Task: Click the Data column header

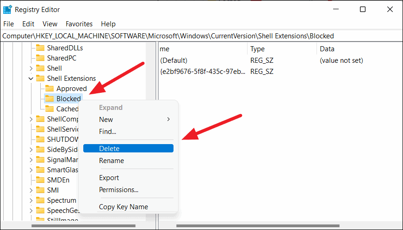Action: pyautogui.click(x=360, y=48)
